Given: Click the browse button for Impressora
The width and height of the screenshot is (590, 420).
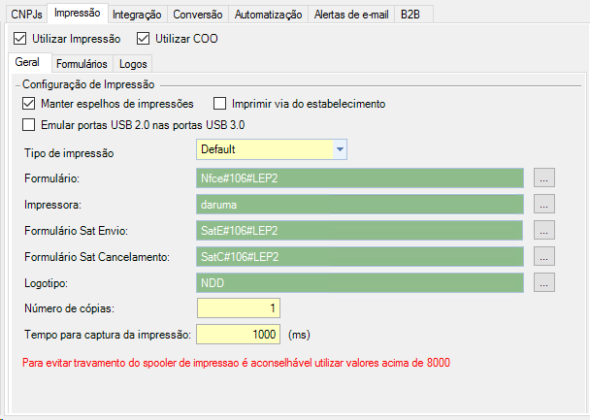Looking at the screenshot, I should pyautogui.click(x=544, y=204).
